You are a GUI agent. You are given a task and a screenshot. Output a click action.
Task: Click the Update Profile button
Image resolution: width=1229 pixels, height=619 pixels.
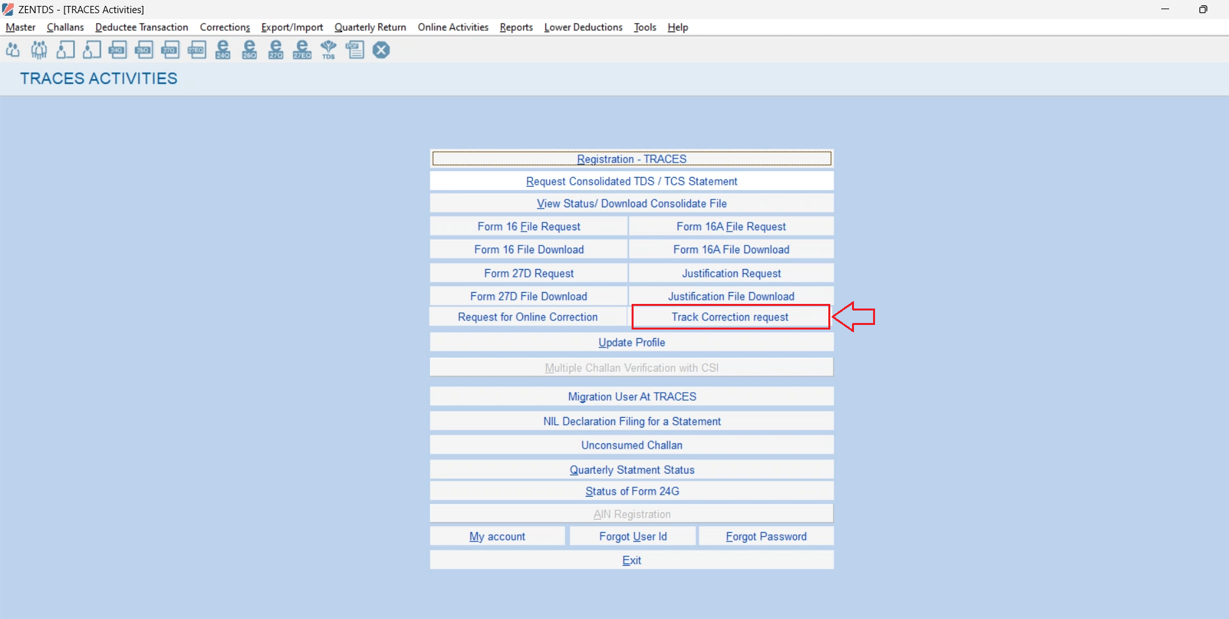[632, 342]
